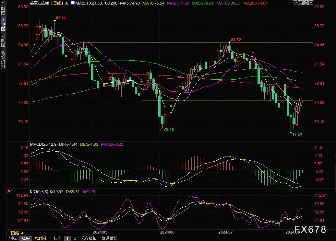Open the VIP指标 tab

[42, 238]
